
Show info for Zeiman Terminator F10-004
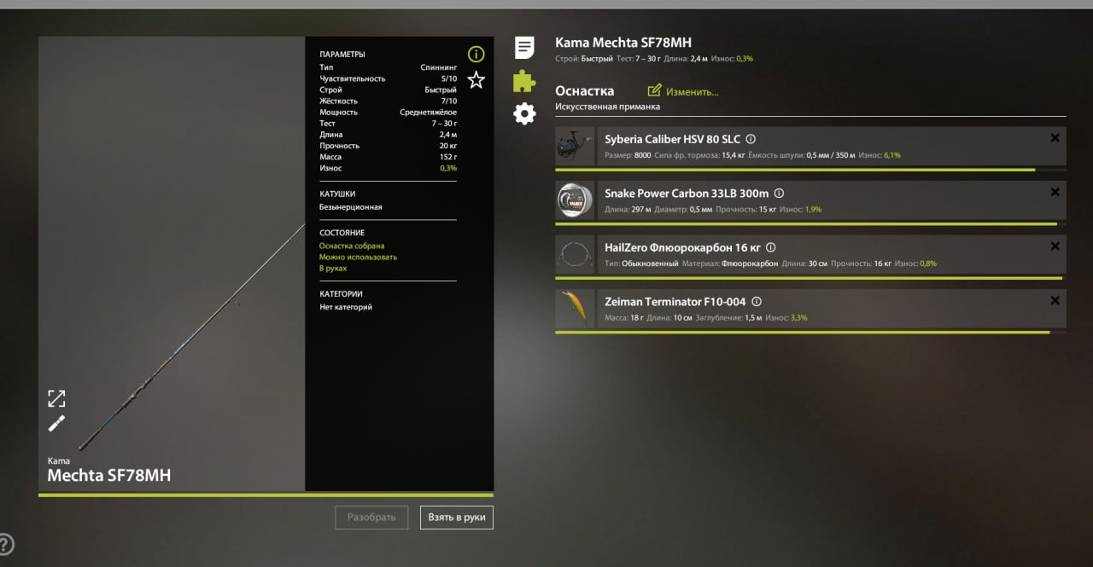point(757,302)
